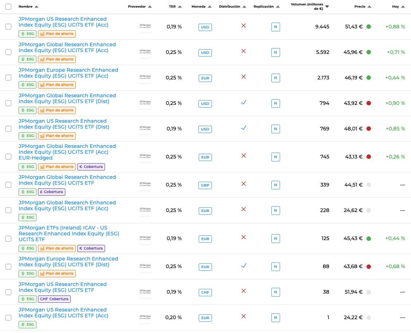
Task: Click CHF Cobertura tag
Action: click(54, 299)
